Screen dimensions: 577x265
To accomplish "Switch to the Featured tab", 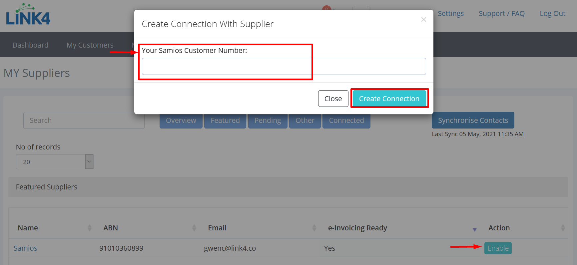I will (225, 120).
